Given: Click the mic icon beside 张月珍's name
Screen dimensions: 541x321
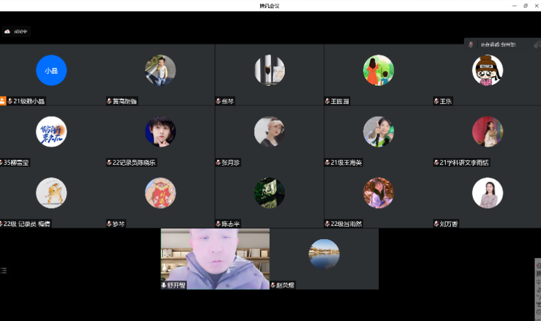Looking at the screenshot, I should 218,162.
